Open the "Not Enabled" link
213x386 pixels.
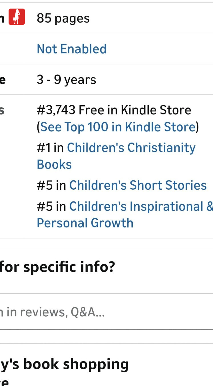[x=72, y=49]
